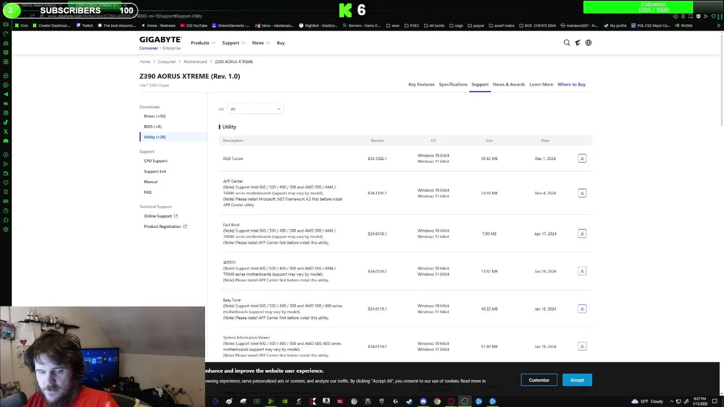Go to Consumer breadcrumb
This screenshot has width=724, height=407.
click(167, 62)
